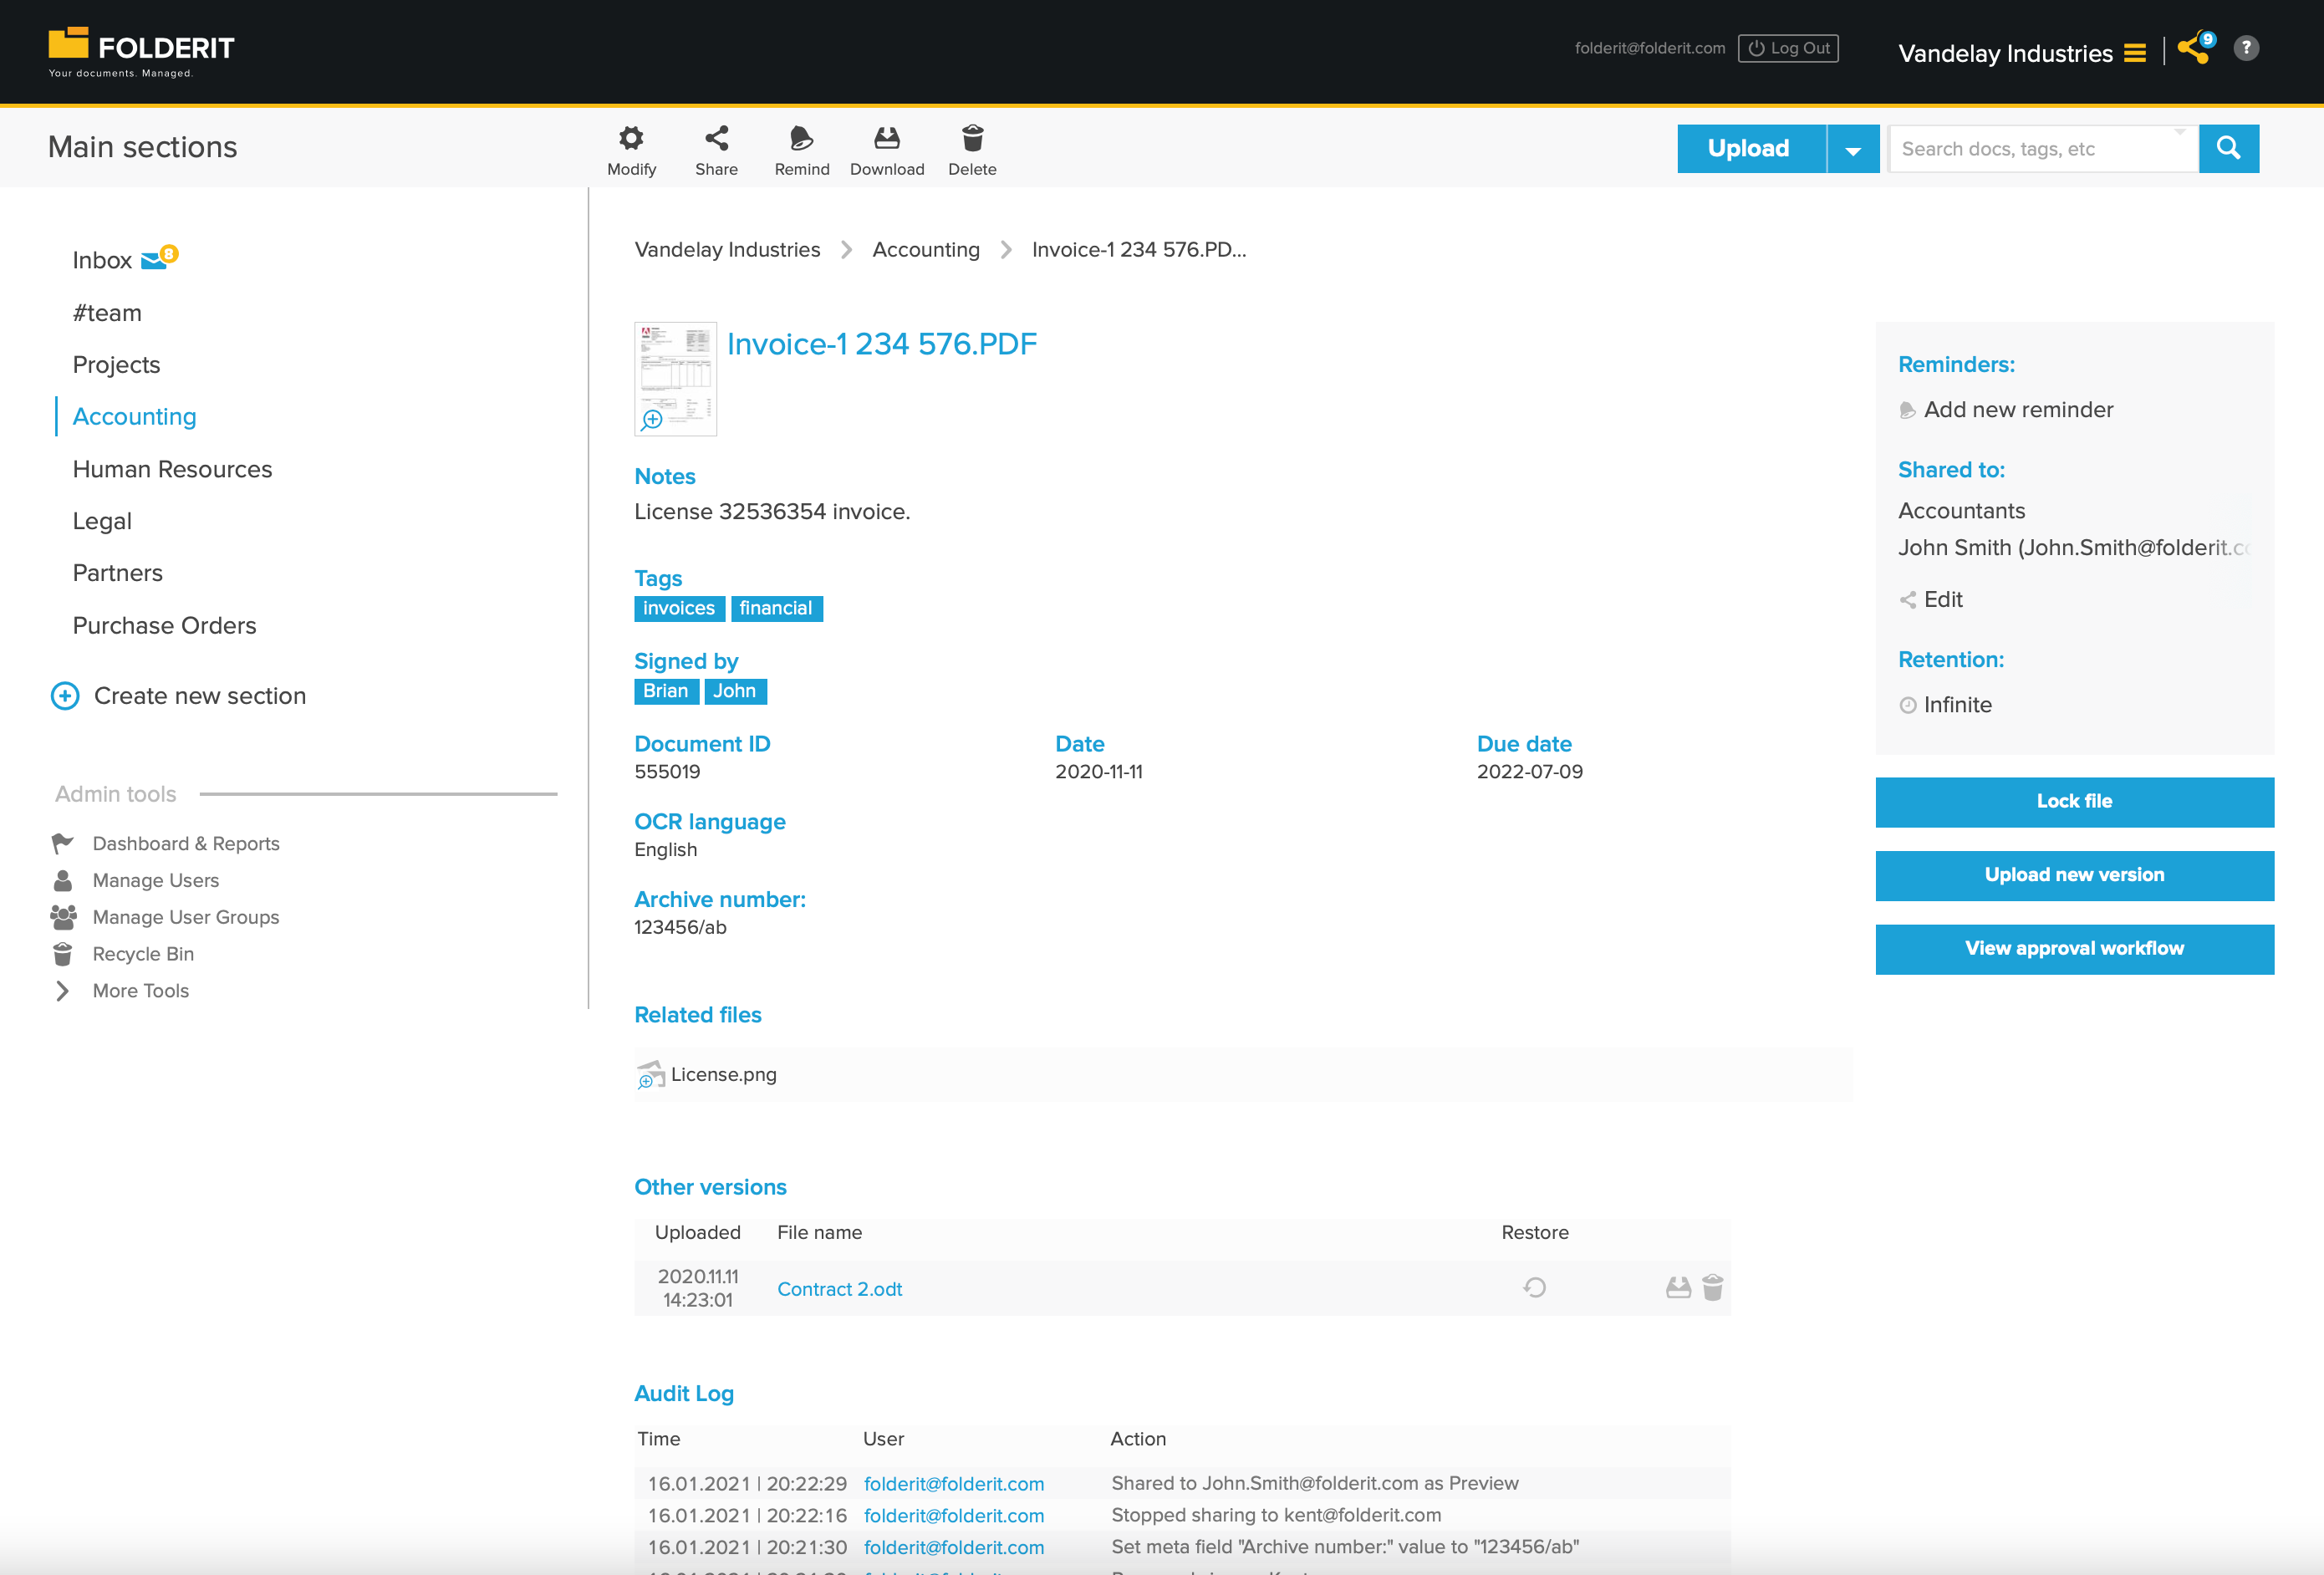
Task: Click the Delete trash icon in toolbar
Action: (972, 138)
